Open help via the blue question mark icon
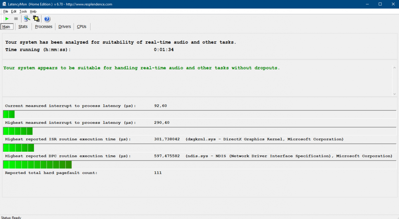Screen dimensions: 399x219 click(x=47, y=19)
